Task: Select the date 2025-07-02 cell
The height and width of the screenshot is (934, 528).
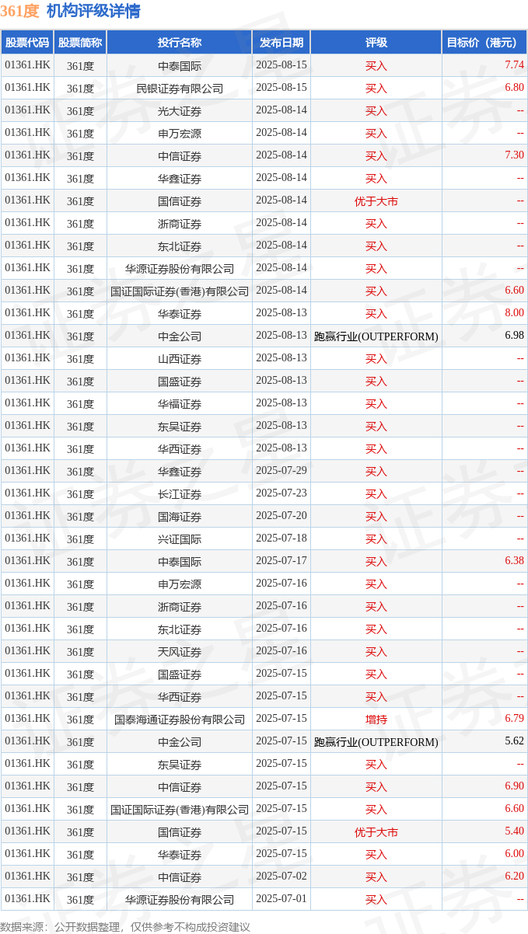Action: coord(281,876)
